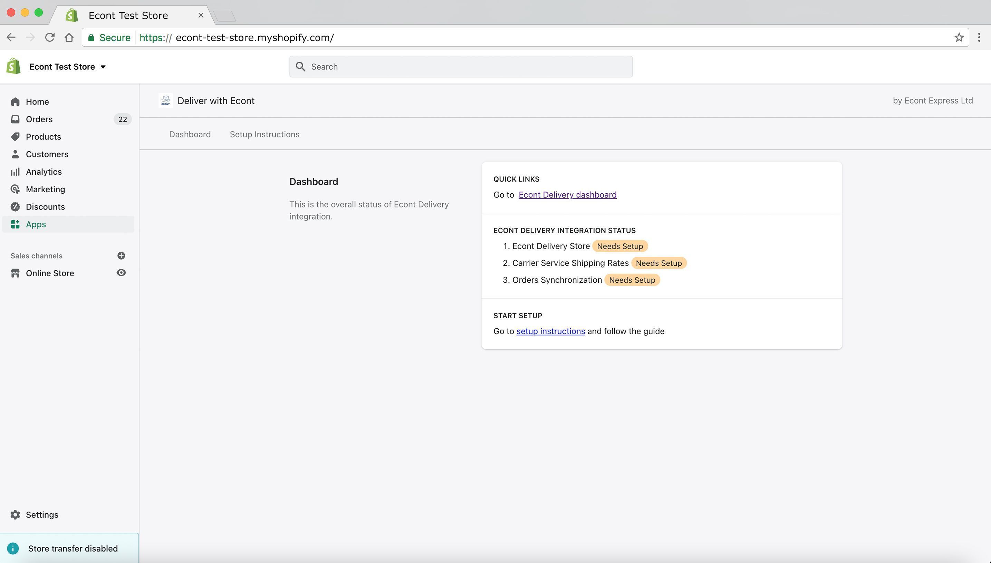This screenshot has height=563, width=991.
Task: Open the Econt Delivery dashboard link
Action: point(567,195)
